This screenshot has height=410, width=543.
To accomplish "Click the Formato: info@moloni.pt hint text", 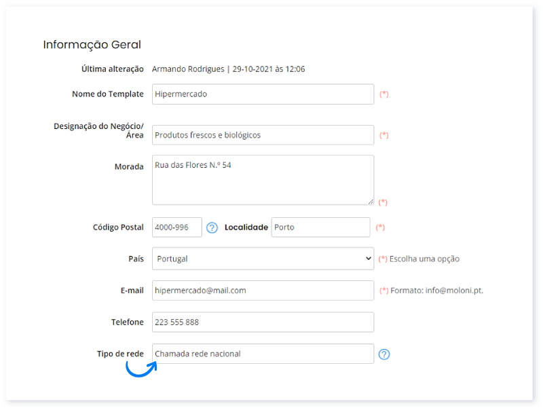I will point(436,291).
